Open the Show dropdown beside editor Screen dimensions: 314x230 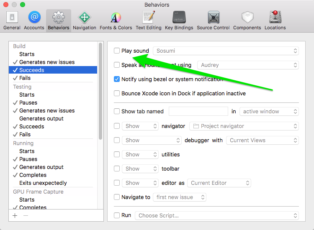click(140, 183)
